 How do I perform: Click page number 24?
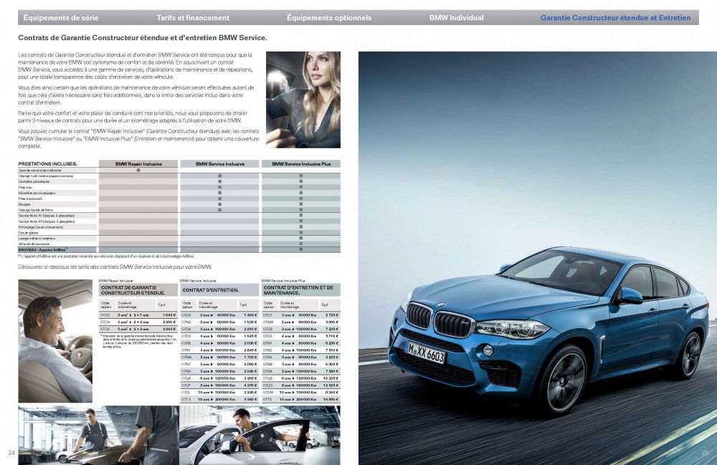click(11, 453)
